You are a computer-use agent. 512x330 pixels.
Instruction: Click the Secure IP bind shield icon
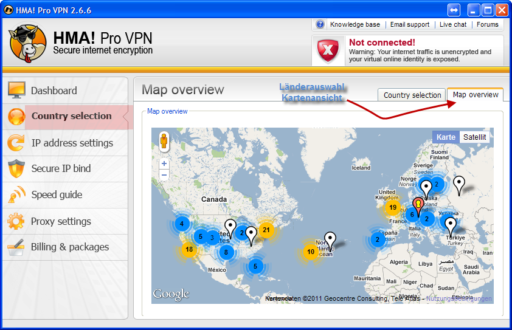pyautogui.click(x=16, y=168)
